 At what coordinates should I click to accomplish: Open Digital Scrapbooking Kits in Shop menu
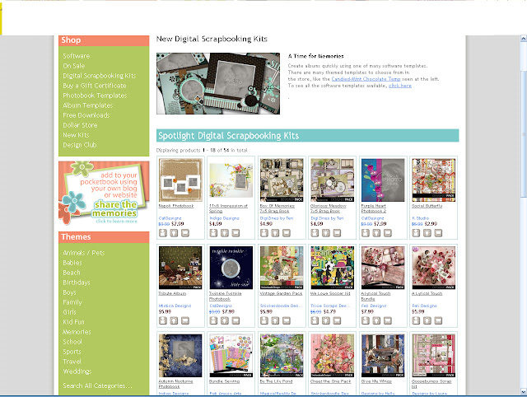100,76
